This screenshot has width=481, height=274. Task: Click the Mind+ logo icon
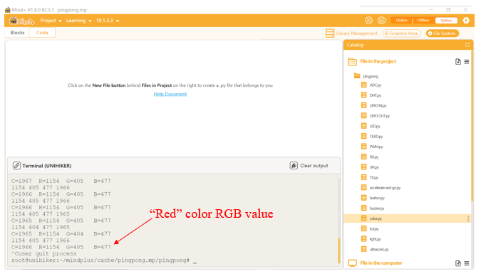22,21
